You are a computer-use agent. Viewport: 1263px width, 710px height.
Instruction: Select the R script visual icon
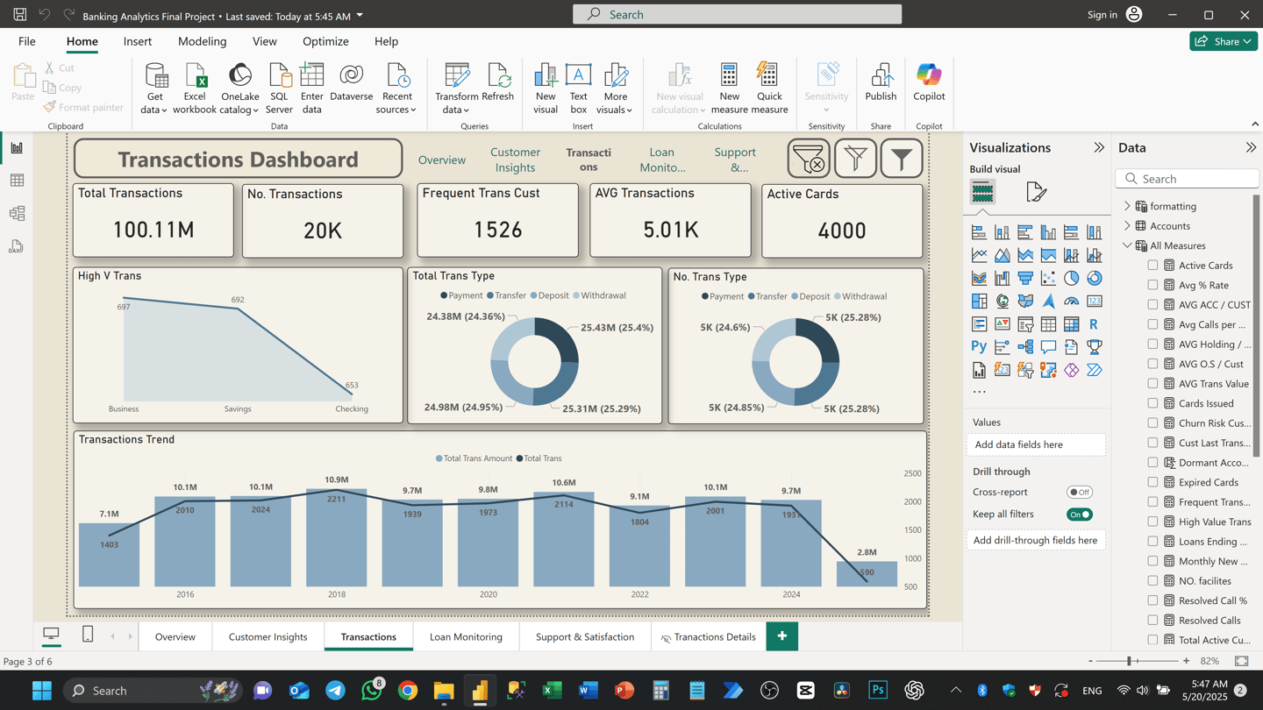pos(1094,324)
